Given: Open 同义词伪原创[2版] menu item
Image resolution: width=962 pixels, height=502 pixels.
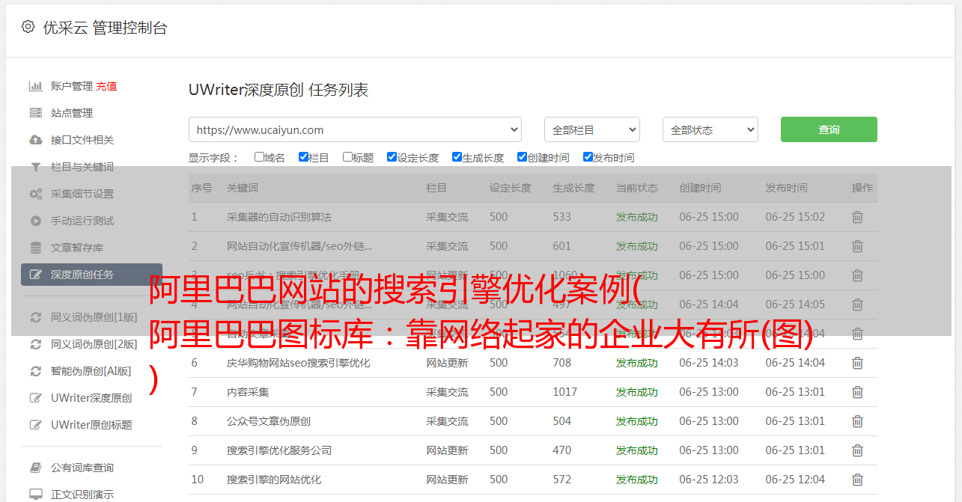Looking at the screenshot, I should pos(94,344).
